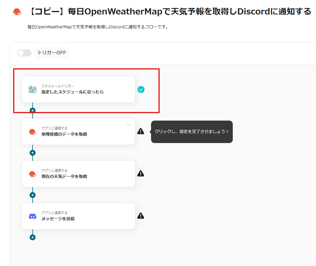Add step below the schedule trigger
The height and width of the screenshot is (266, 316).
point(33,111)
